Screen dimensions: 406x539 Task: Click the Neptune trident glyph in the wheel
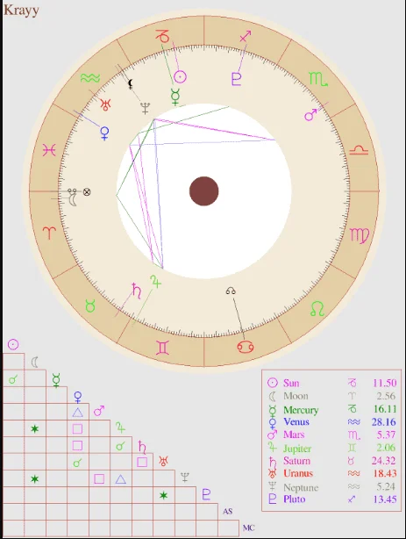click(x=146, y=108)
